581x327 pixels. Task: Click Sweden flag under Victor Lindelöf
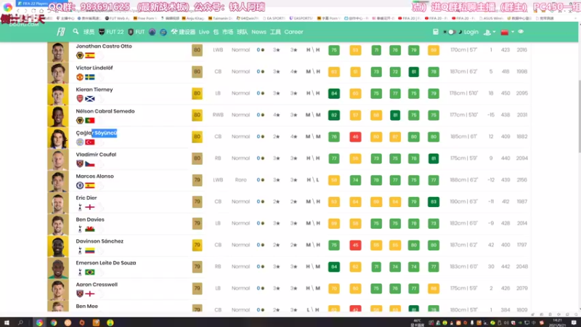point(89,77)
